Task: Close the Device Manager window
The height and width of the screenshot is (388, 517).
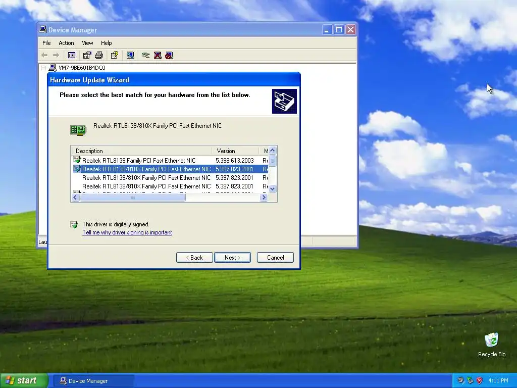Action: coord(350,30)
